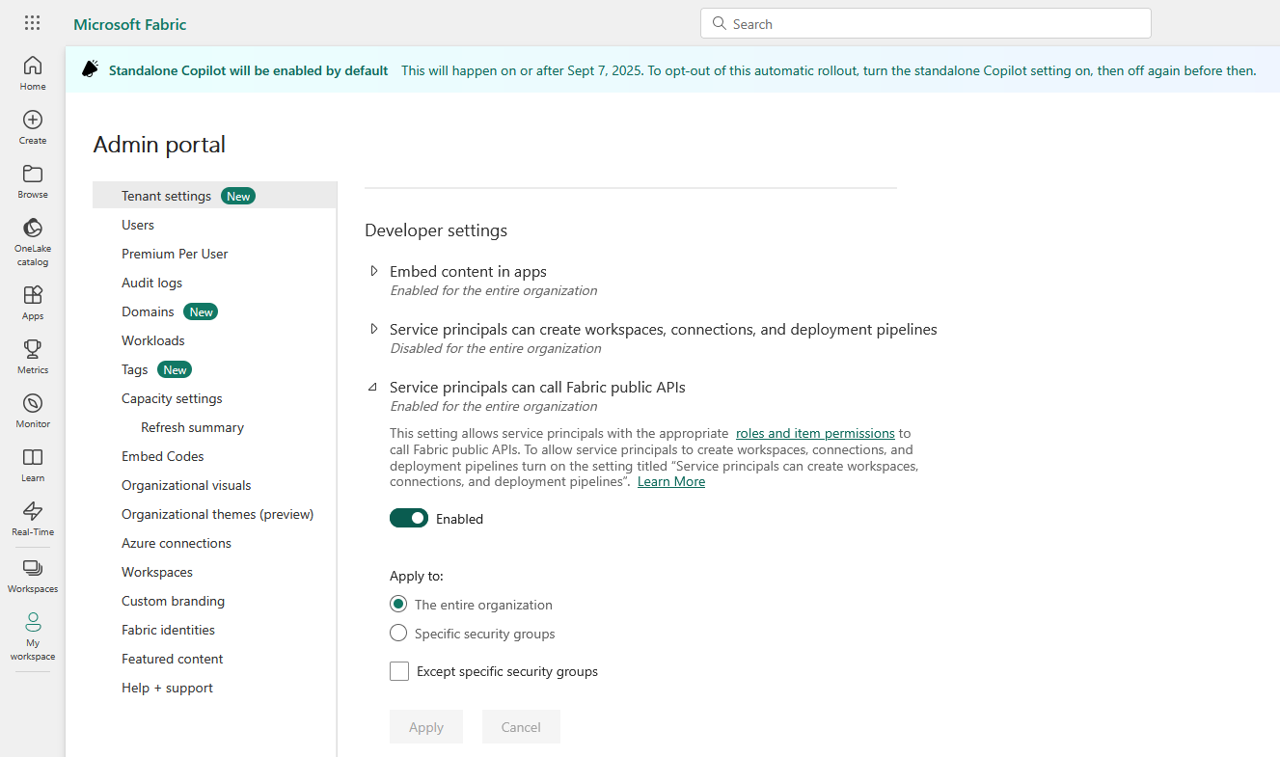Image resolution: width=1280 pixels, height=757 pixels.
Task: Open the Monitor icon in sidebar
Action: [x=33, y=410]
